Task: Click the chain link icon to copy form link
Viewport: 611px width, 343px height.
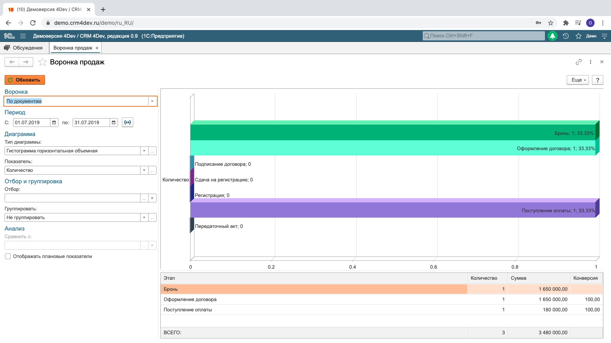Action: (x=578, y=62)
